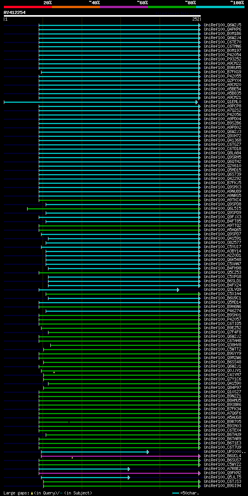Open the hit UniRef100_B9R705
The image size is (248, 496).
point(222,422)
